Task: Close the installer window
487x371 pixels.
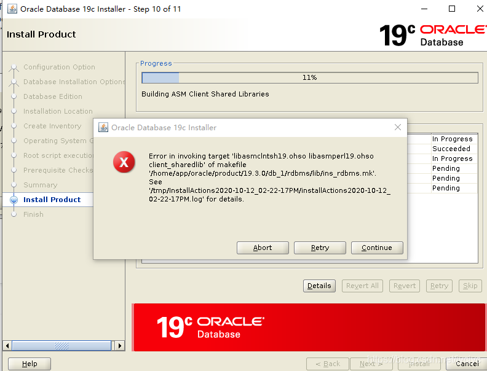Action: coord(480,9)
